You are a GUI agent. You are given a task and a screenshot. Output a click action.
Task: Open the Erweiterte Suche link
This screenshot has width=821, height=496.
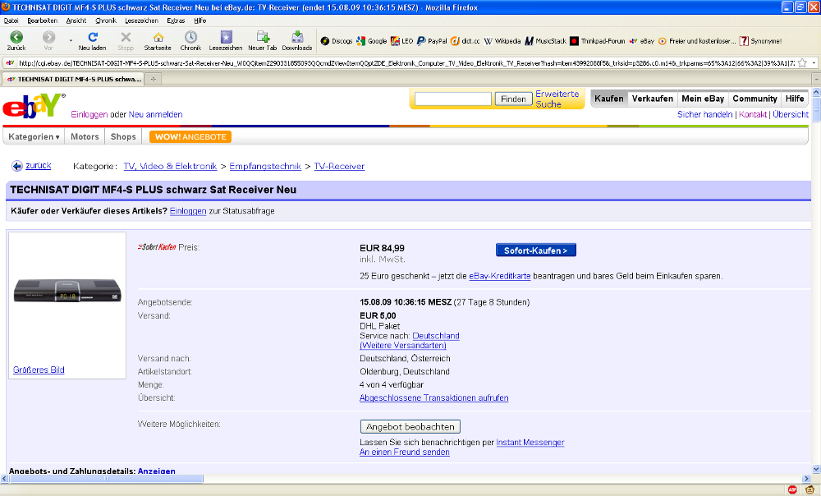557,99
